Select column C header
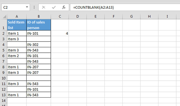The image size is (180, 106). [60, 16]
